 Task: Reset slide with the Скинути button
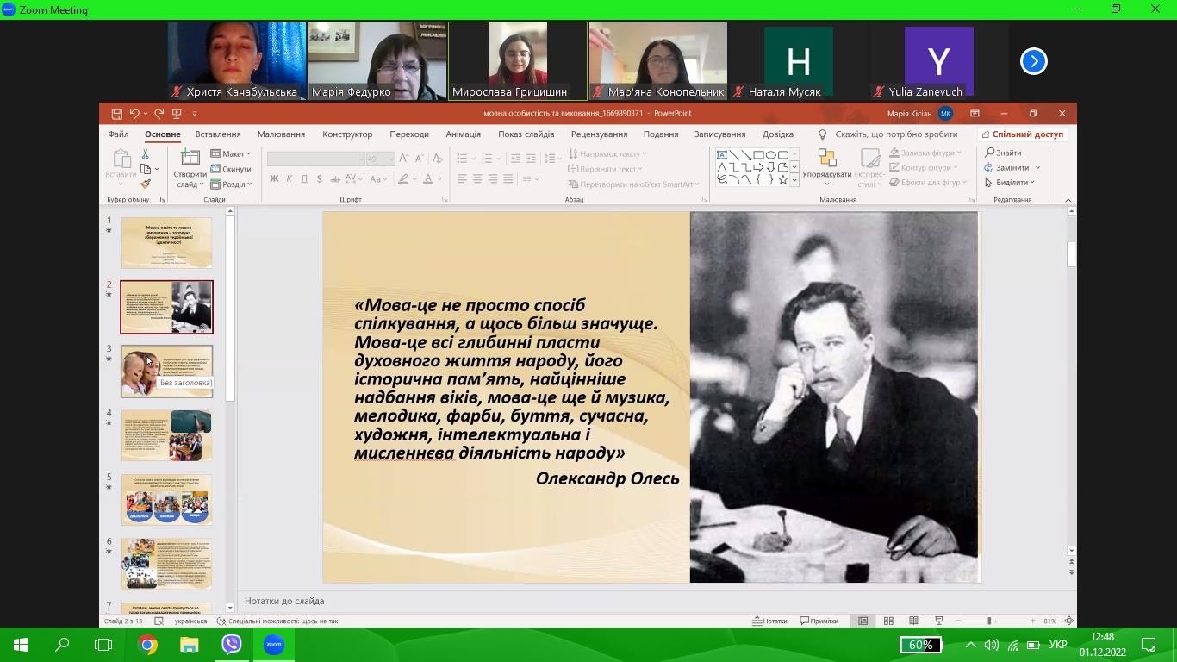231,169
